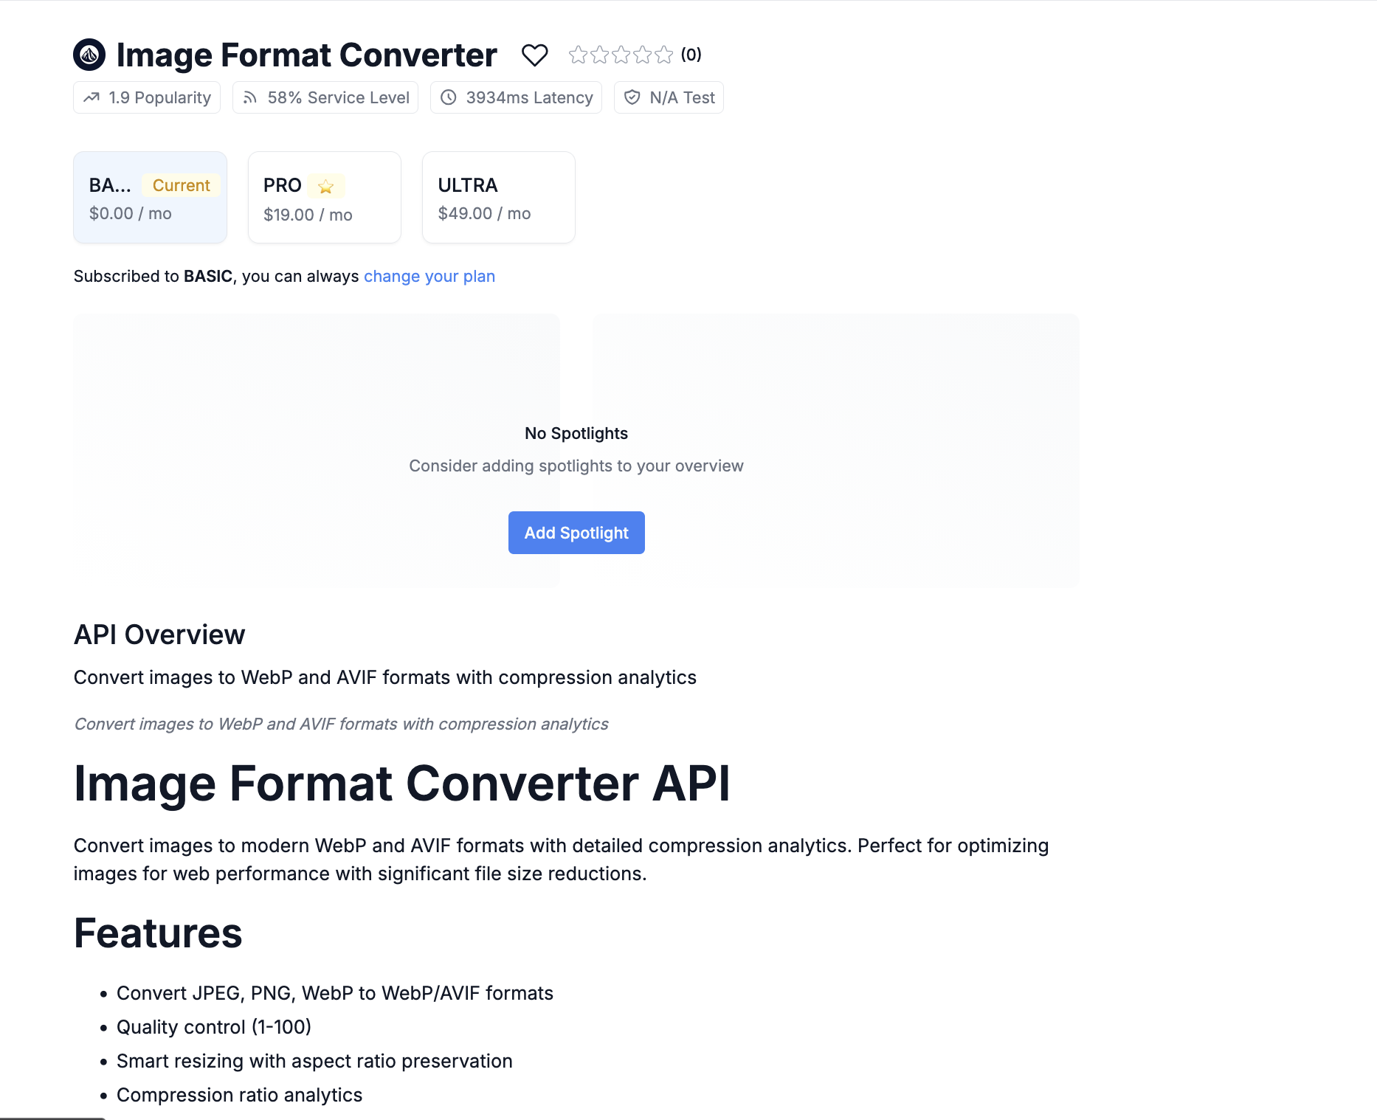The width and height of the screenshot is (1377, 1120).
Task: Click the shield icon in the N/A Test badge
Action: click(x=632, y=97)
